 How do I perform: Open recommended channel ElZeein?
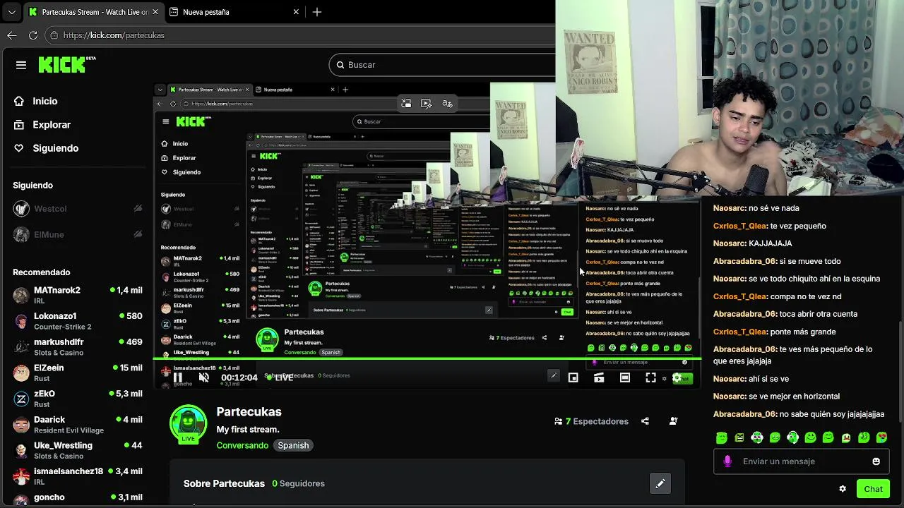click(x=78, y=373)
